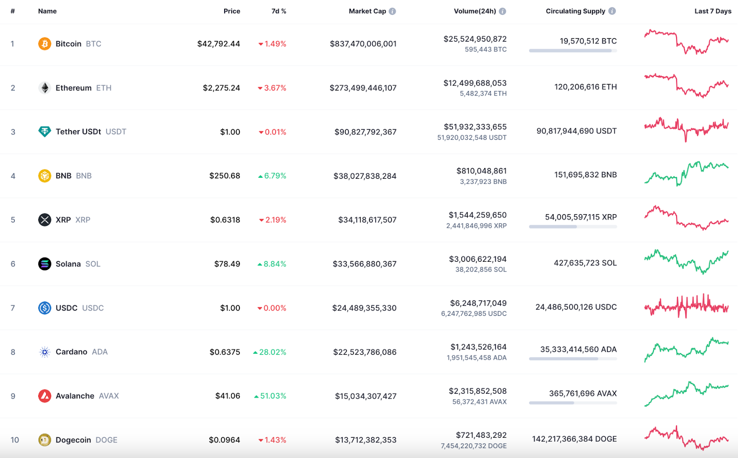
Task: Click Bitcoin market cap $837,470,006,001
Action: 363,44
